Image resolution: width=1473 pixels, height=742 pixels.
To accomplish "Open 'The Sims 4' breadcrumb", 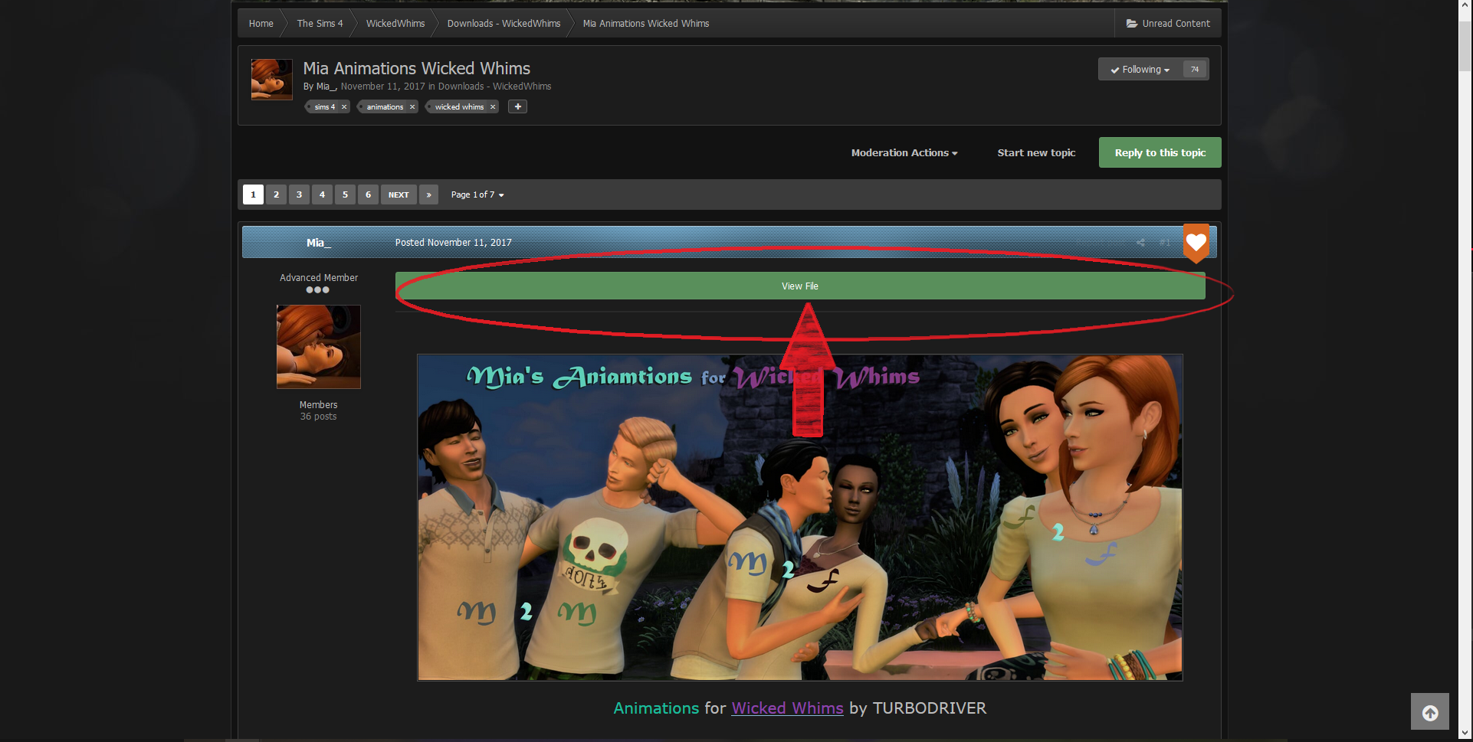I will 320,24.
